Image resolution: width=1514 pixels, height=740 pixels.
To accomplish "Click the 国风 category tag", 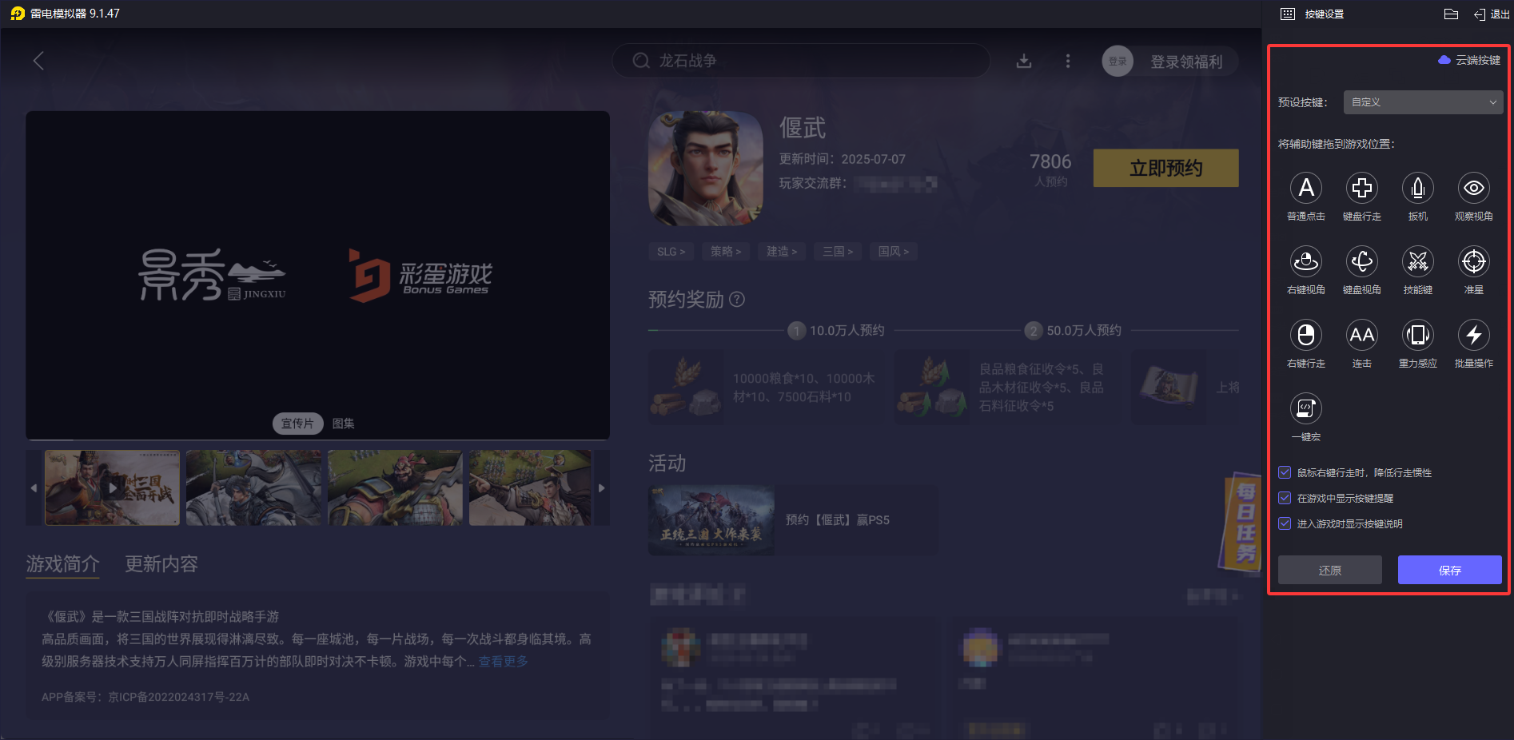I will coord(894,251).
